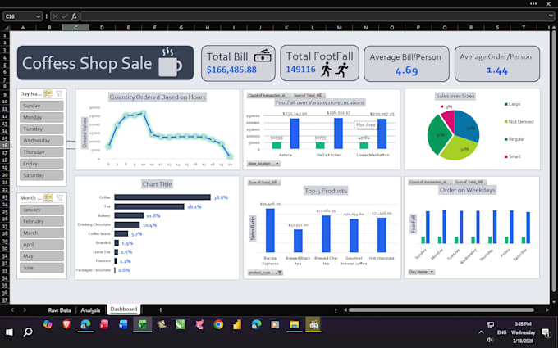Click Count of transaction_id button on the Order on Weekdays chart

430,182
